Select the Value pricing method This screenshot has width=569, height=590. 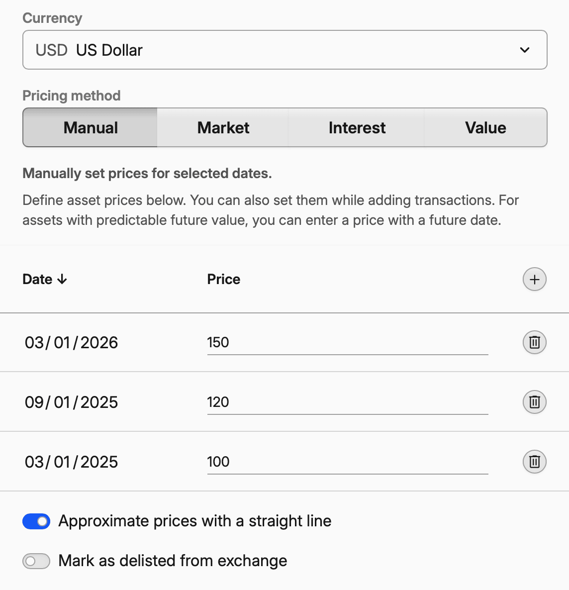485,128
